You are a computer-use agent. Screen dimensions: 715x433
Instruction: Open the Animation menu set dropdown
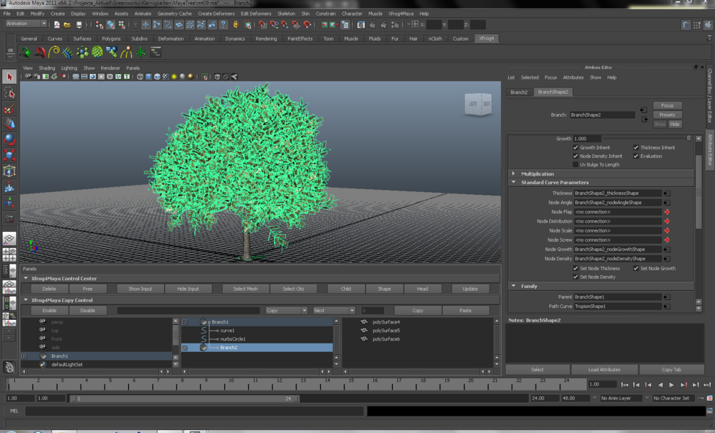[26, 23]
